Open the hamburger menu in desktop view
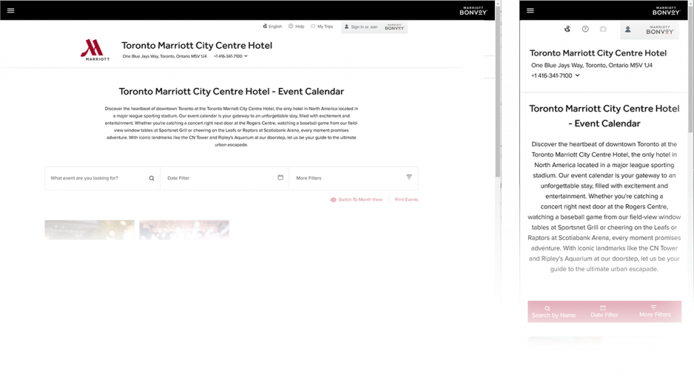694x382 pixels. (x=11, y=11)
